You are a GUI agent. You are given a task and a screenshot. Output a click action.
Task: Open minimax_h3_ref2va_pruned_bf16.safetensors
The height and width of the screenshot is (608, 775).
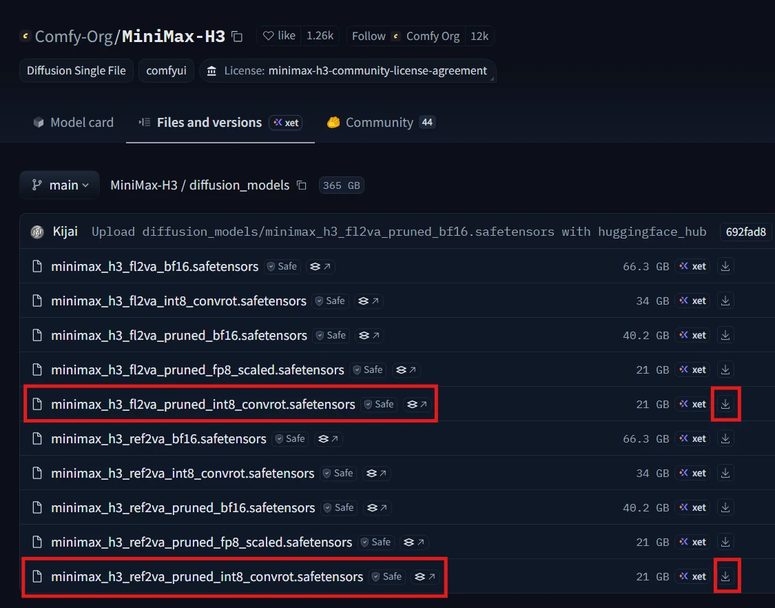(x=183, y=507)
